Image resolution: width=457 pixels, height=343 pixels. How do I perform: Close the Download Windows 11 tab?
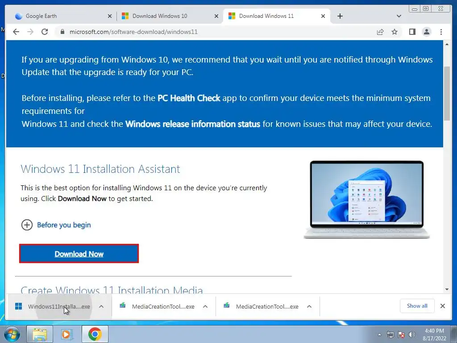point(323,16)
